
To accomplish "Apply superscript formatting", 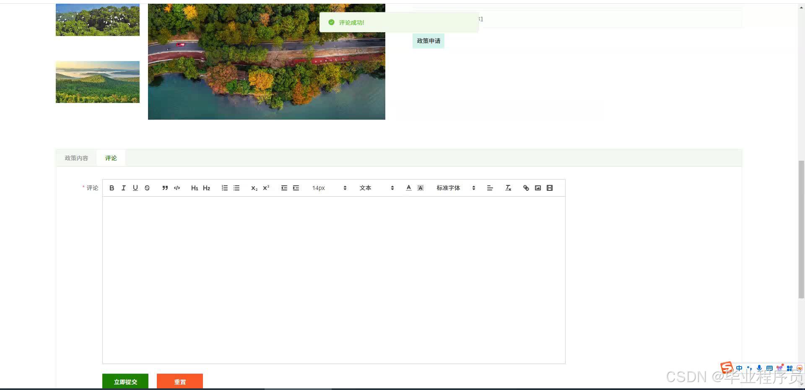I will (x=266, y=188).
